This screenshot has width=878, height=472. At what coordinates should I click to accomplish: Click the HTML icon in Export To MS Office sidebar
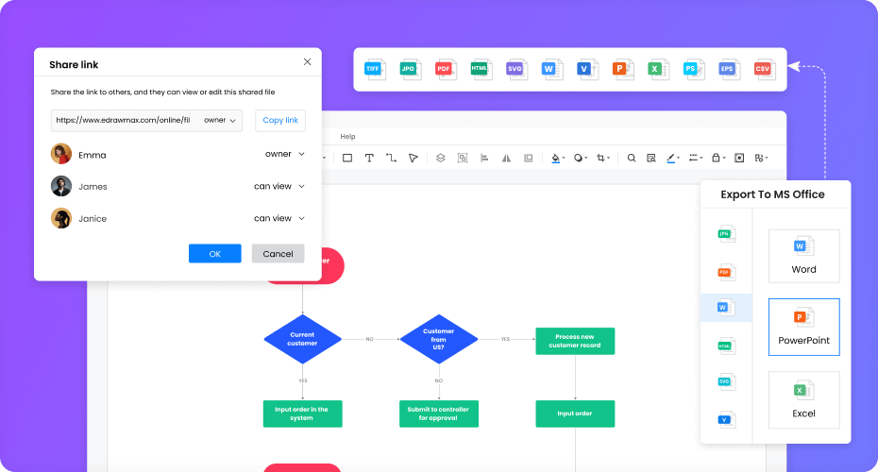pyautogui.click(x=726, y=346)
